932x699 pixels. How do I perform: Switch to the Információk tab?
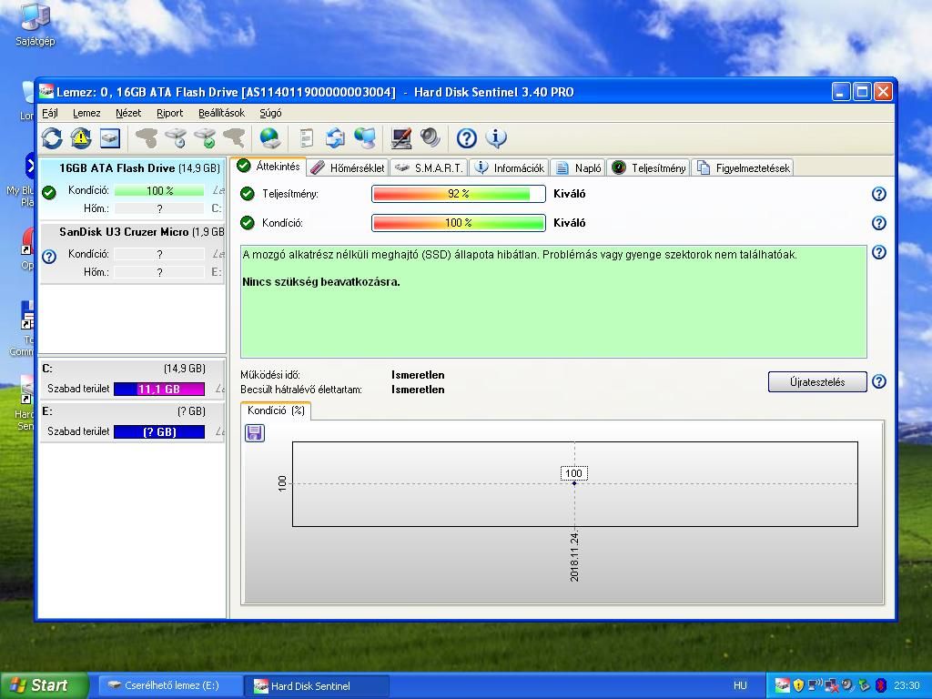(510, 168)
